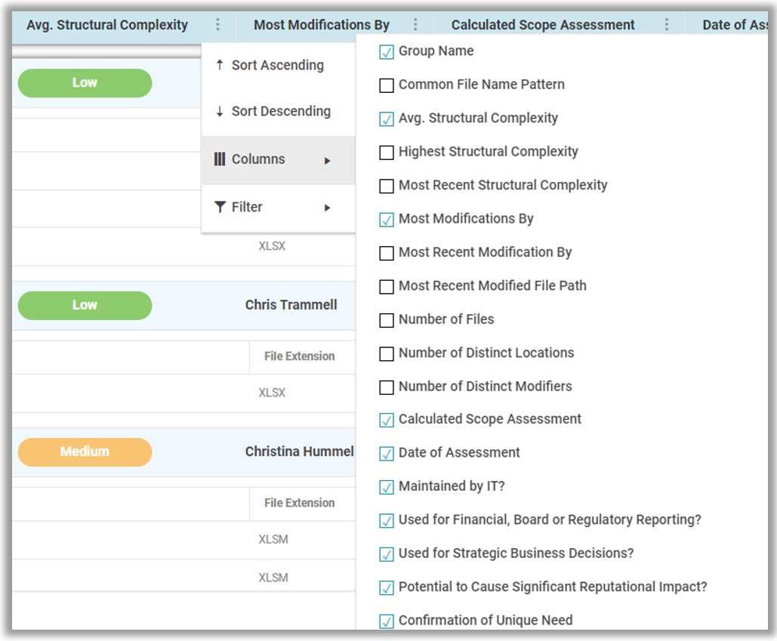Click the green Low badge near Chris Trammell
Image resolution: width=777 pixels, height=641 pixels.
[85, 305]
